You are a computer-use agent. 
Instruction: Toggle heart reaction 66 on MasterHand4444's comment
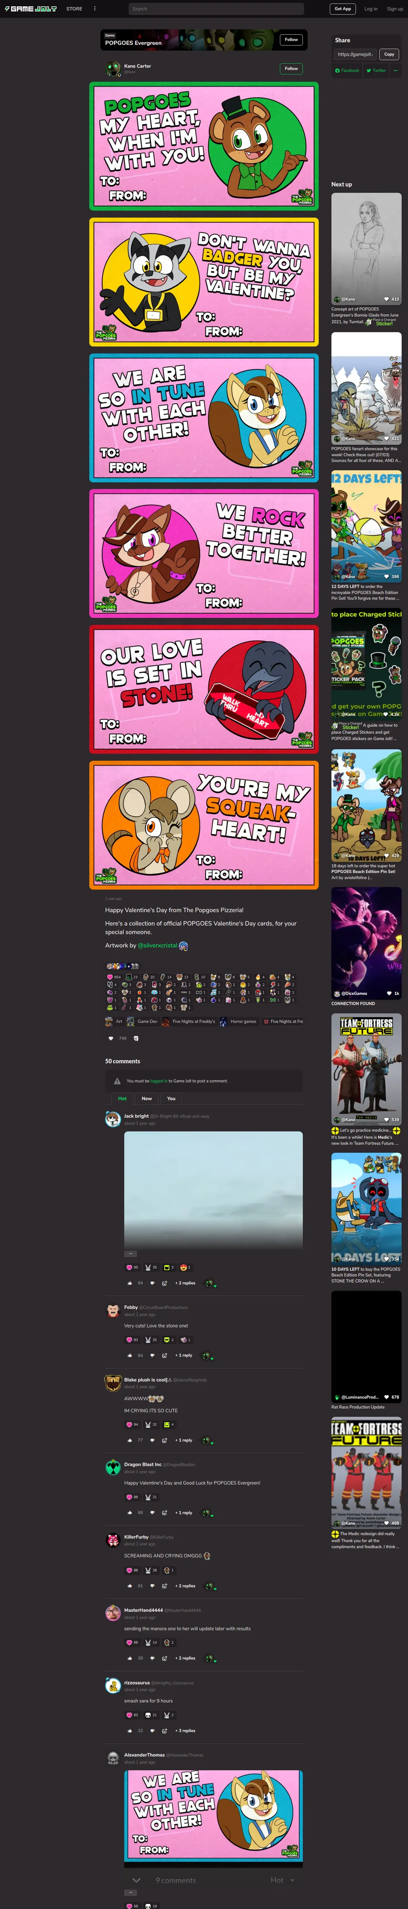tap(133, 1642)
